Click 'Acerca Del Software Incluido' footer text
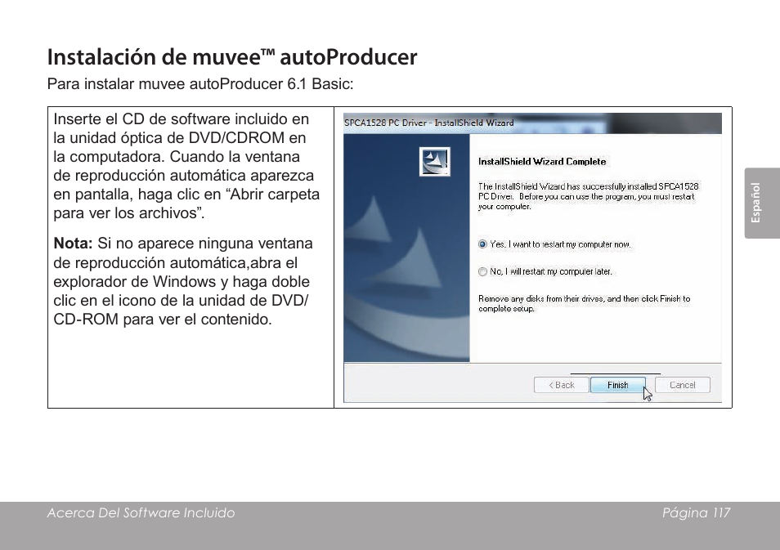This screenshot has height=550, width=780. (141, 512)
